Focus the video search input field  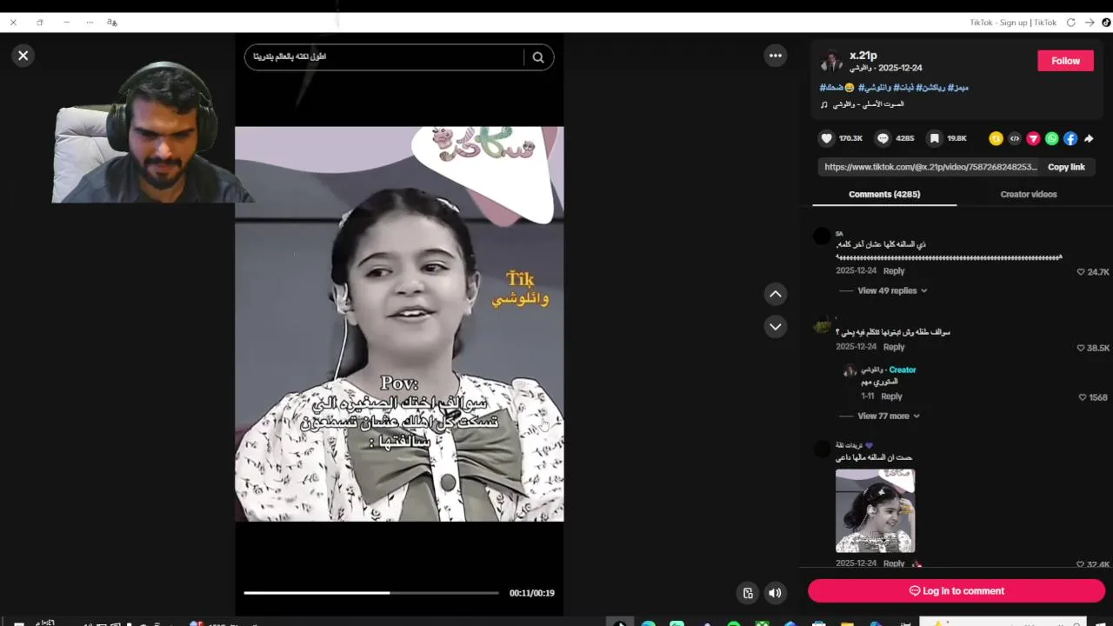pos(384,57)
